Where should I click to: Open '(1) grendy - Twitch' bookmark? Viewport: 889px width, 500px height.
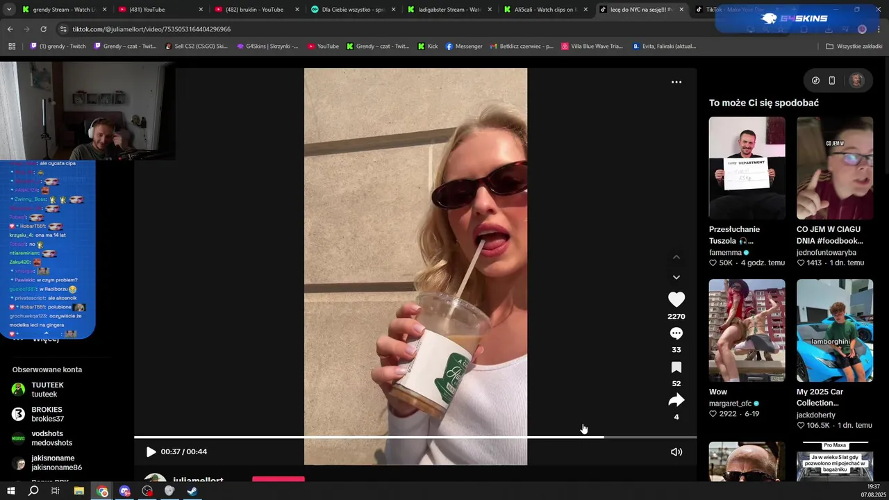pos(58,47)
